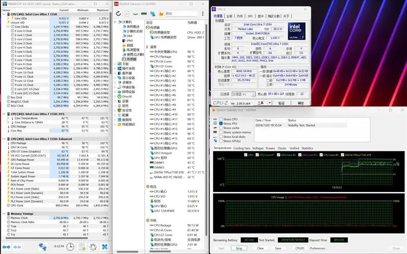407x254 pixels.
Task: Switch to CPU-Z SPD tab
Action: [x=250, y=16]
